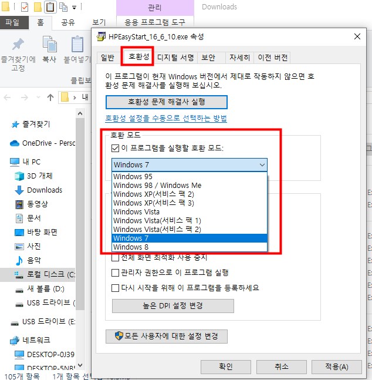This screenshot has height=380, width=372.
Task: Switch to the 일반 tab
Action: 107,58
